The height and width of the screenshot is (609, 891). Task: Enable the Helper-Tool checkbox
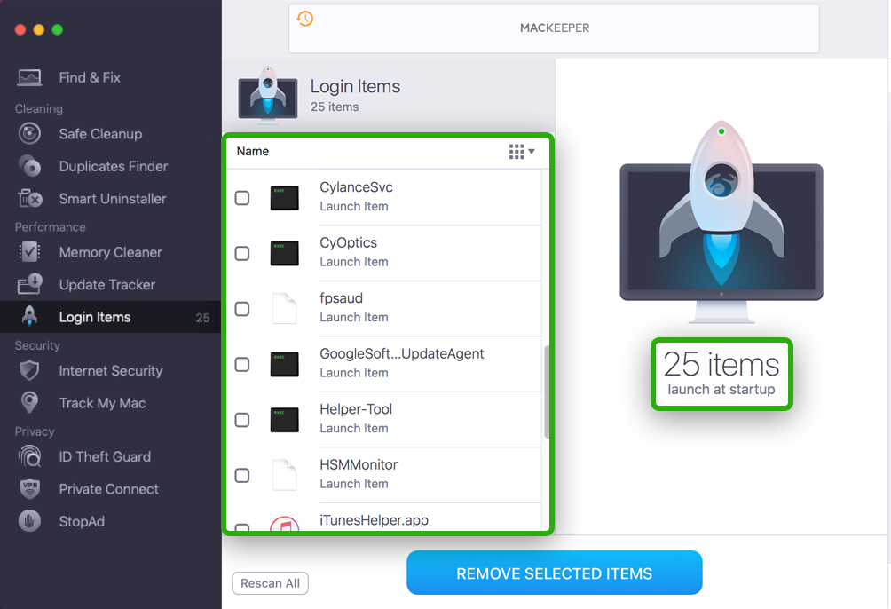pyautogui.click(x=242, y=420)
